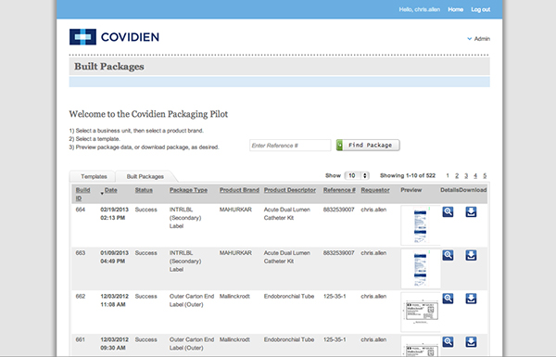This screenshot has height=357, width=556.
Task: Sort by Requestor column
Action: click(375, 190)
